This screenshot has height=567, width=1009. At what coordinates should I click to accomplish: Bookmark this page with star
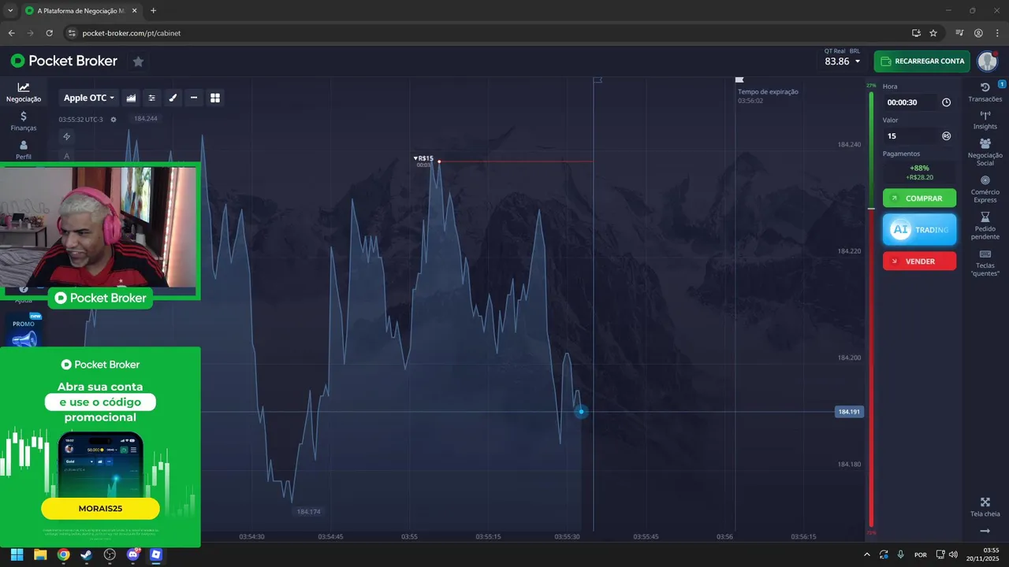click(x=933, y=33)
